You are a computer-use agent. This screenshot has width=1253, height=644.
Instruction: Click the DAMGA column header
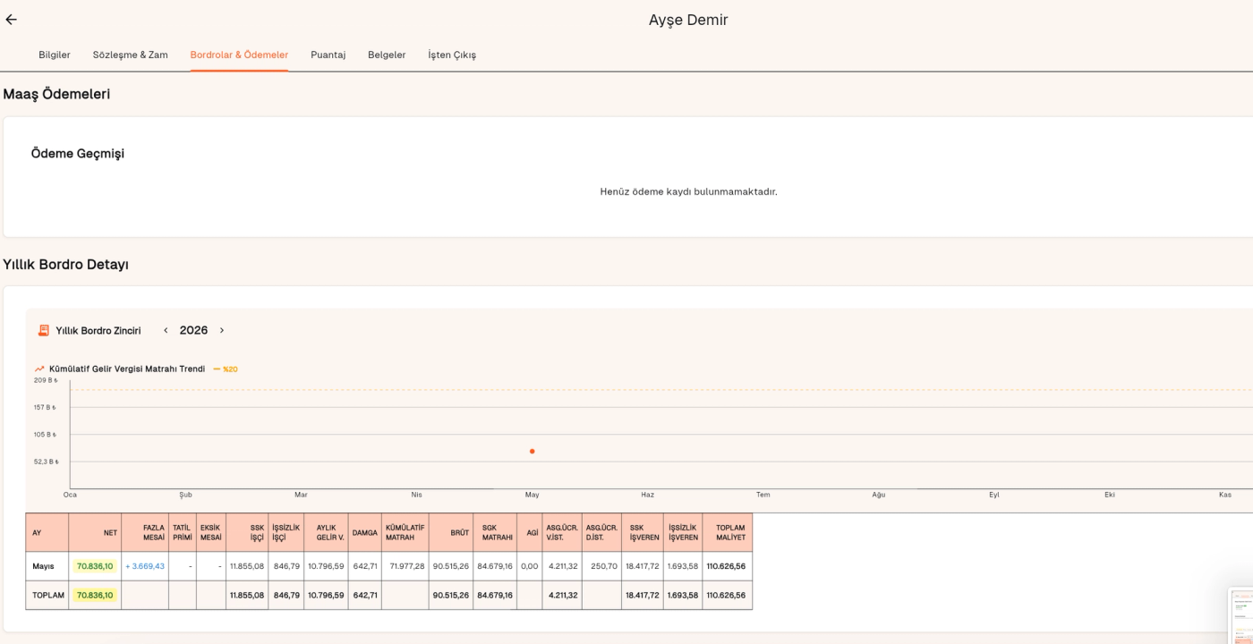pos(365,532)
